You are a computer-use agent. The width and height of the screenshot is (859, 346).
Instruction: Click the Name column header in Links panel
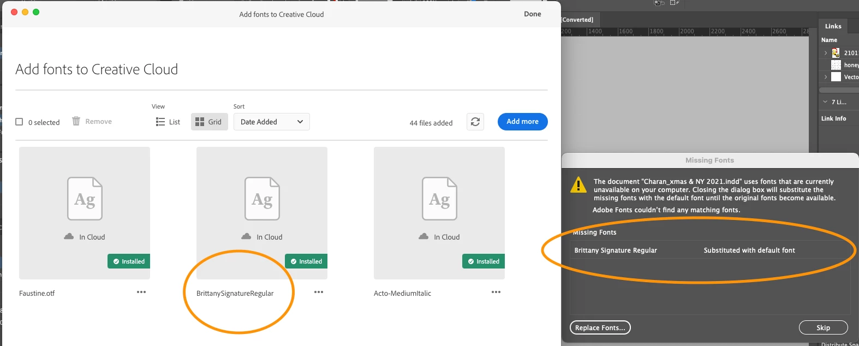[x=829, y=40]
